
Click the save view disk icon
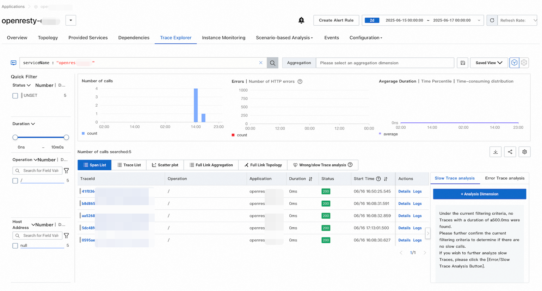(x=463, y=63)
